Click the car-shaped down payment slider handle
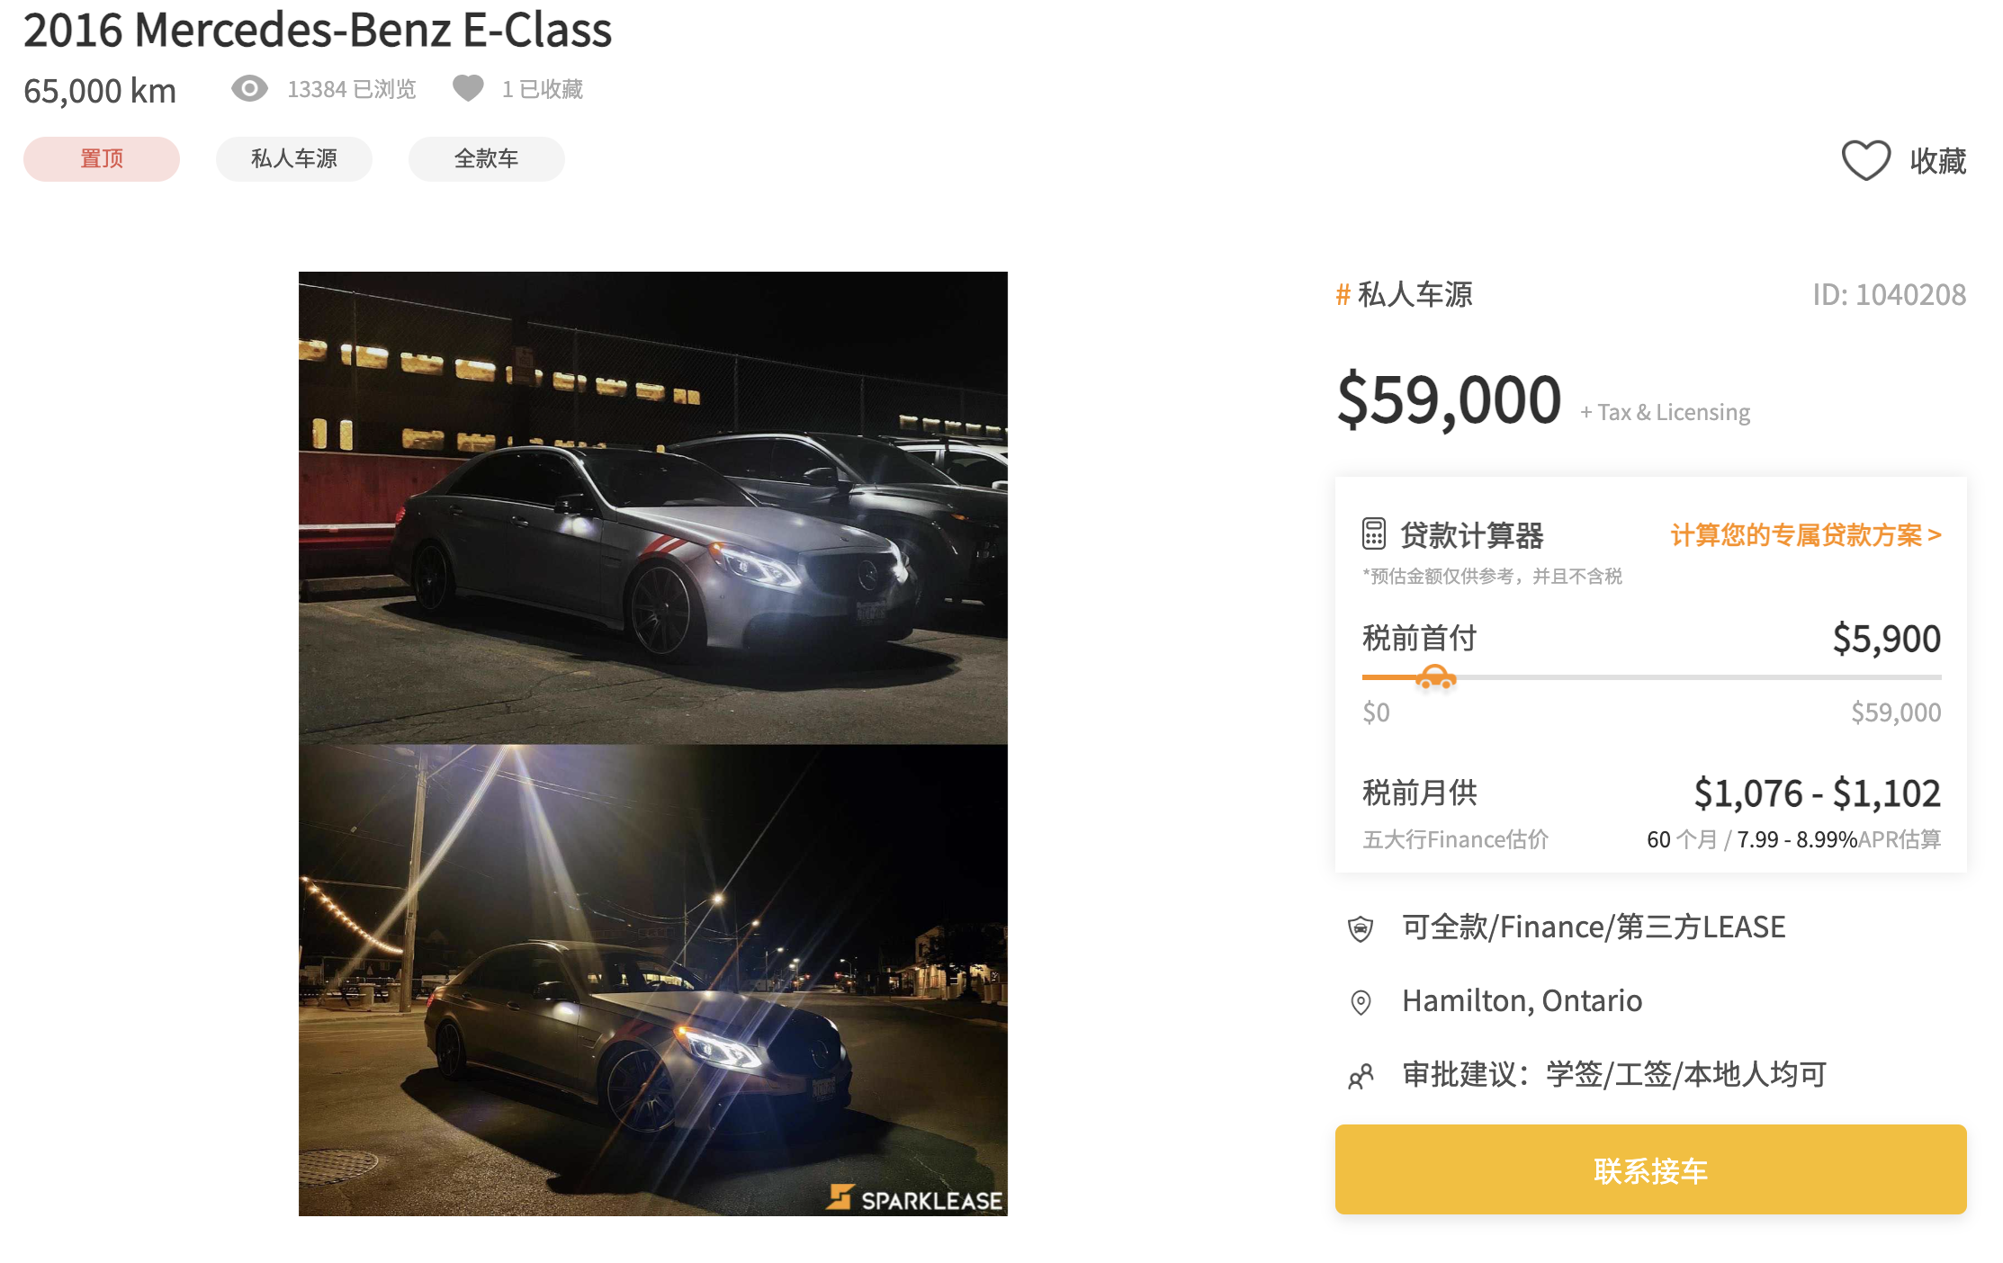This screenshot has height=1263, width=2003. pyautogui.click(x=1436, y=677)
